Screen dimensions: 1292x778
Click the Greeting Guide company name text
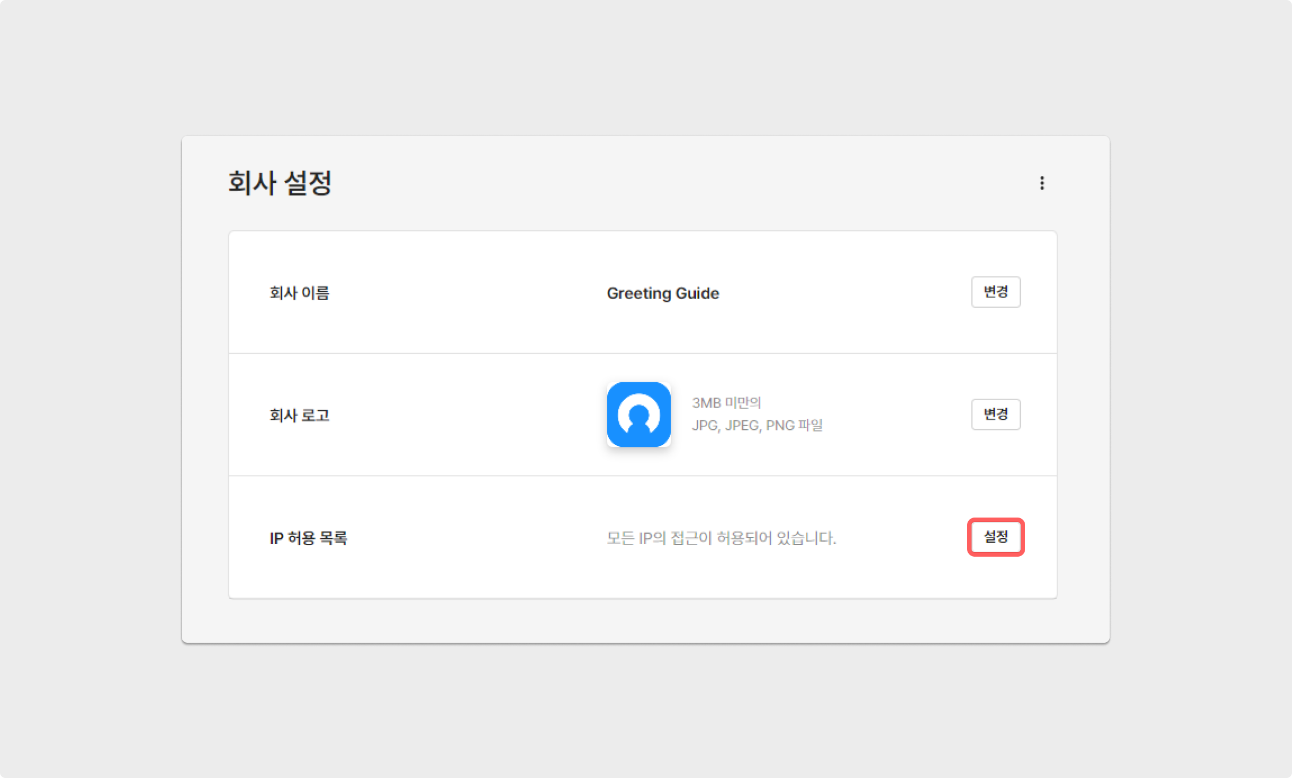663,293
